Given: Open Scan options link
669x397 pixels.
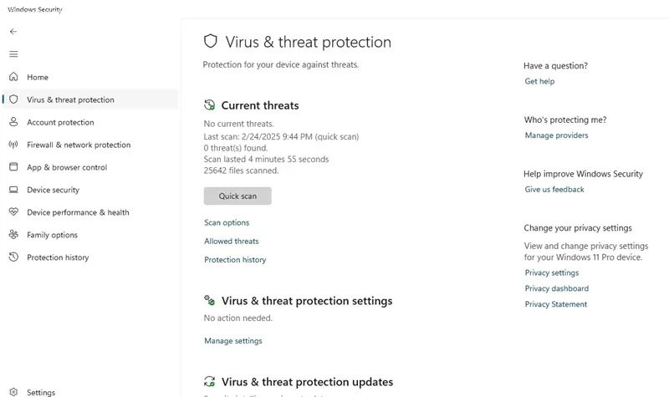Looking at the screenshot, I should click(227, 222).
